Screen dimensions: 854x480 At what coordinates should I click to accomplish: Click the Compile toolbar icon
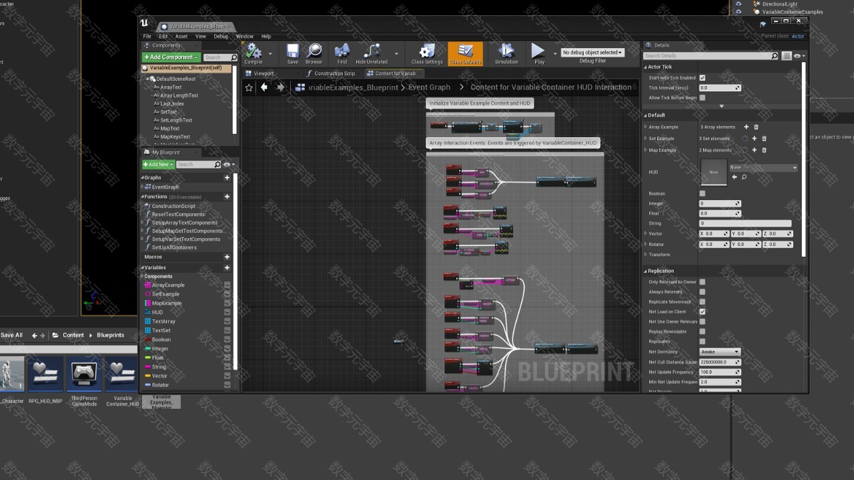[253, 52]
